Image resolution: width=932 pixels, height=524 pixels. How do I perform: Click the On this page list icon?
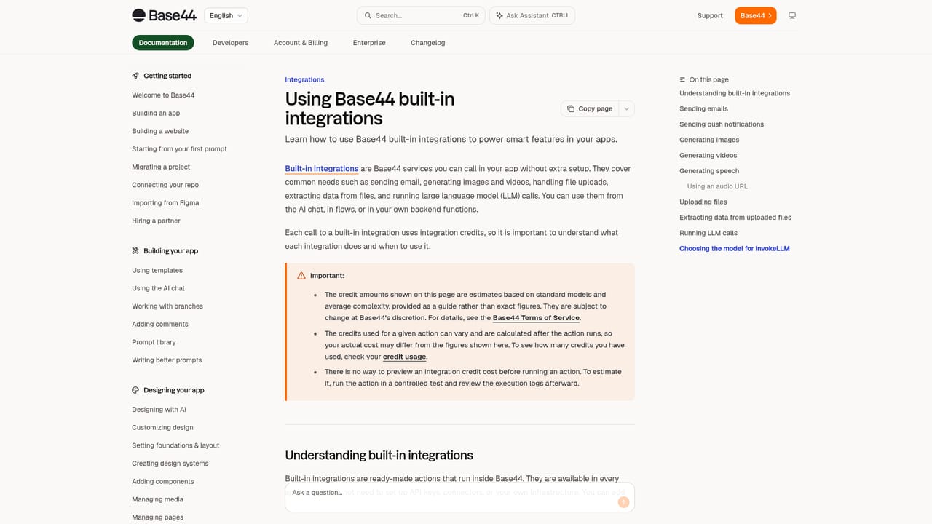(682, 80)
